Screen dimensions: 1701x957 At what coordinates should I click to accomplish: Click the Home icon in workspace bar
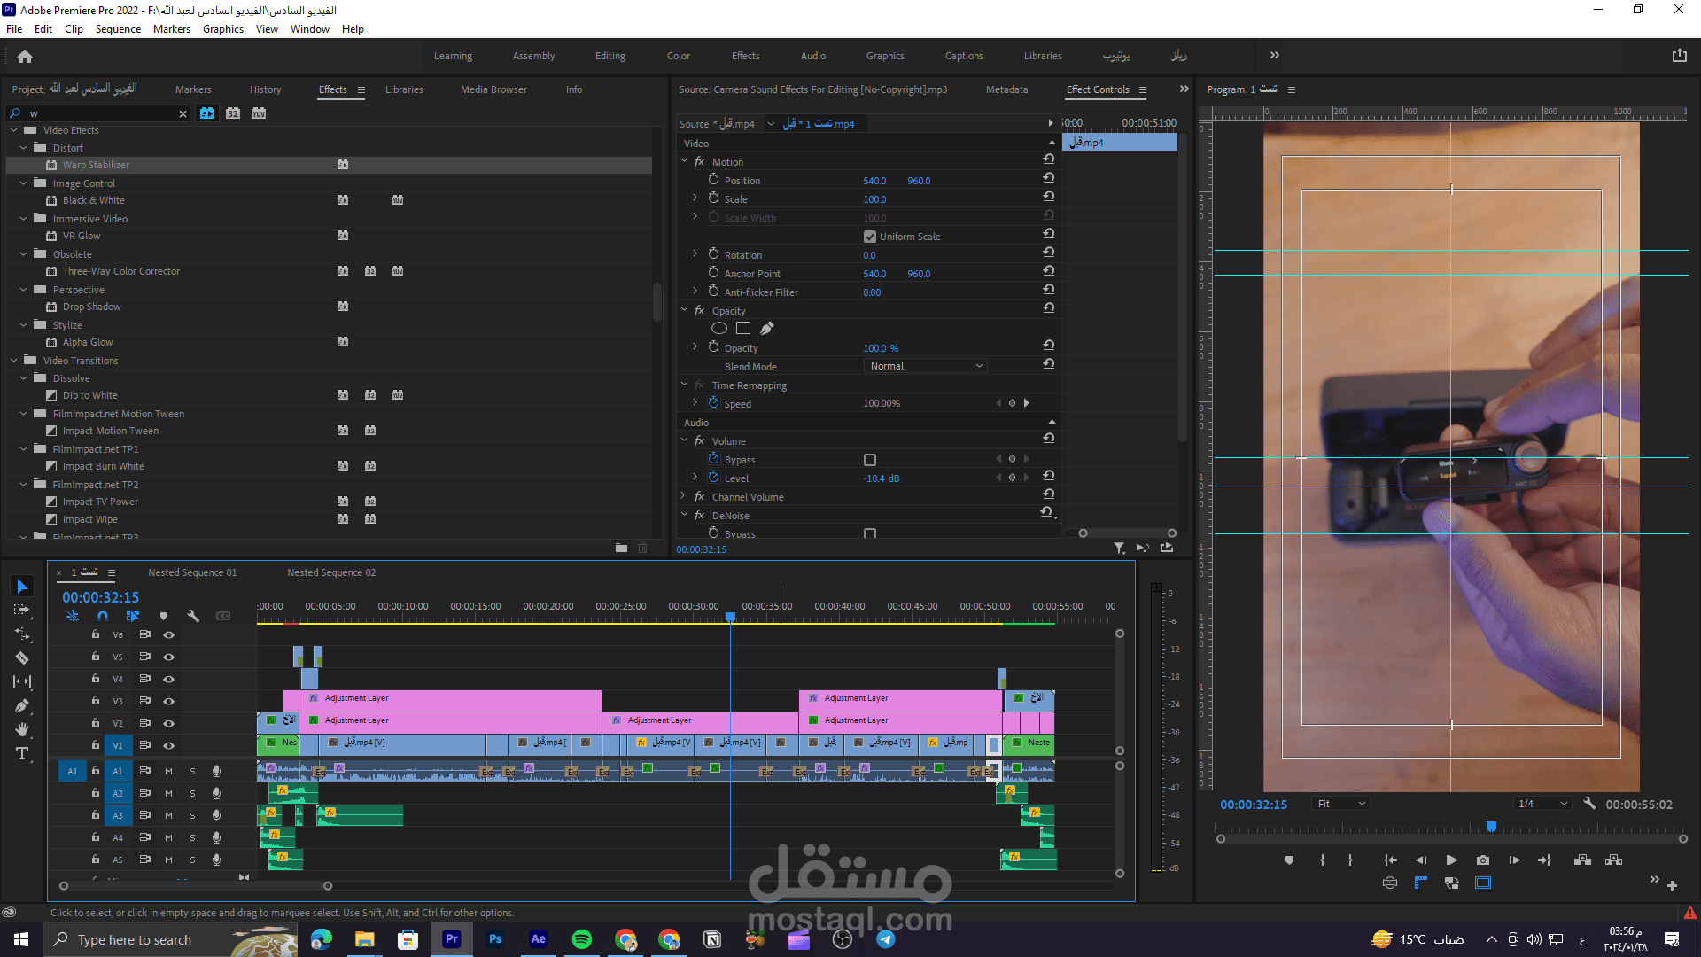[25, 56]
